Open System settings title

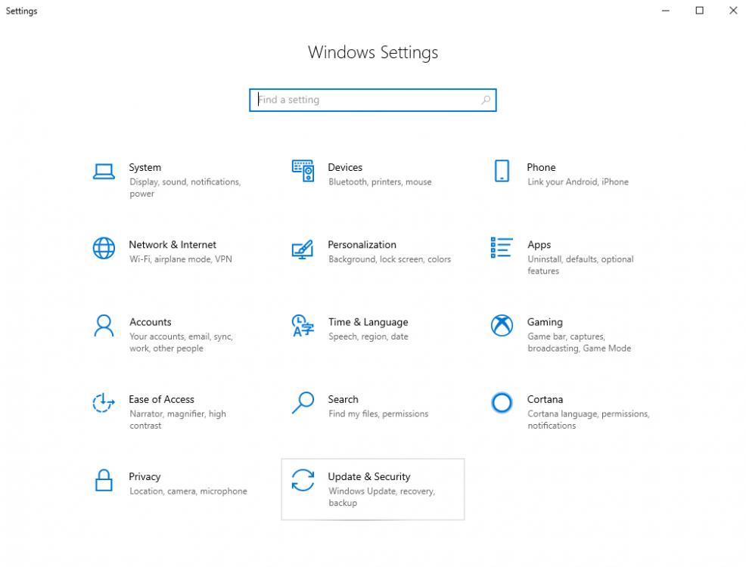coord(145,167)
